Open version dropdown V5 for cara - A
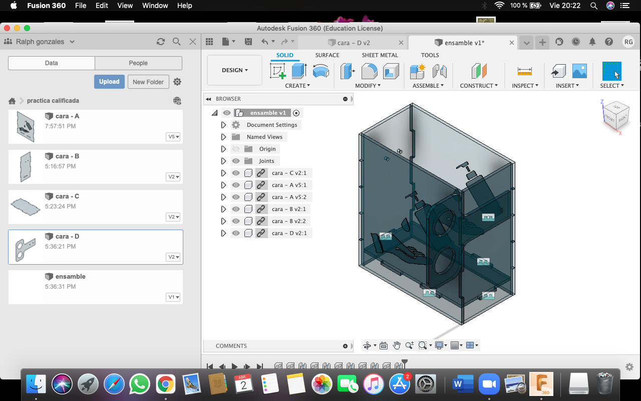Viewport: 641px width, 401px height. [173, 137]
